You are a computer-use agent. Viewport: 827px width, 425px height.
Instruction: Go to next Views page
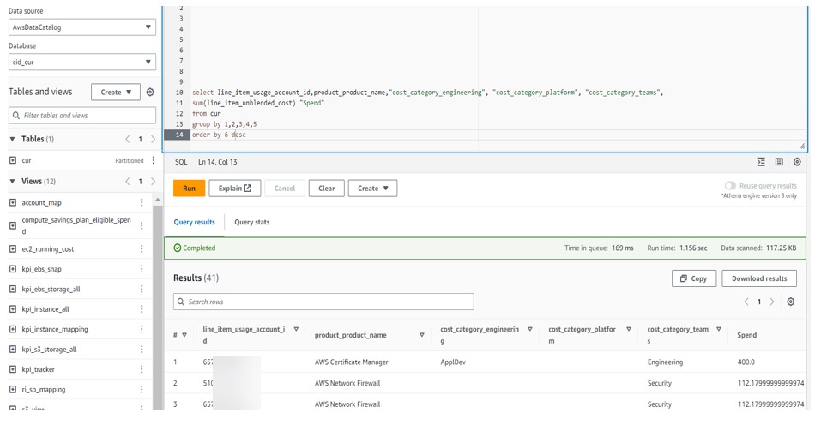point(154,181)
